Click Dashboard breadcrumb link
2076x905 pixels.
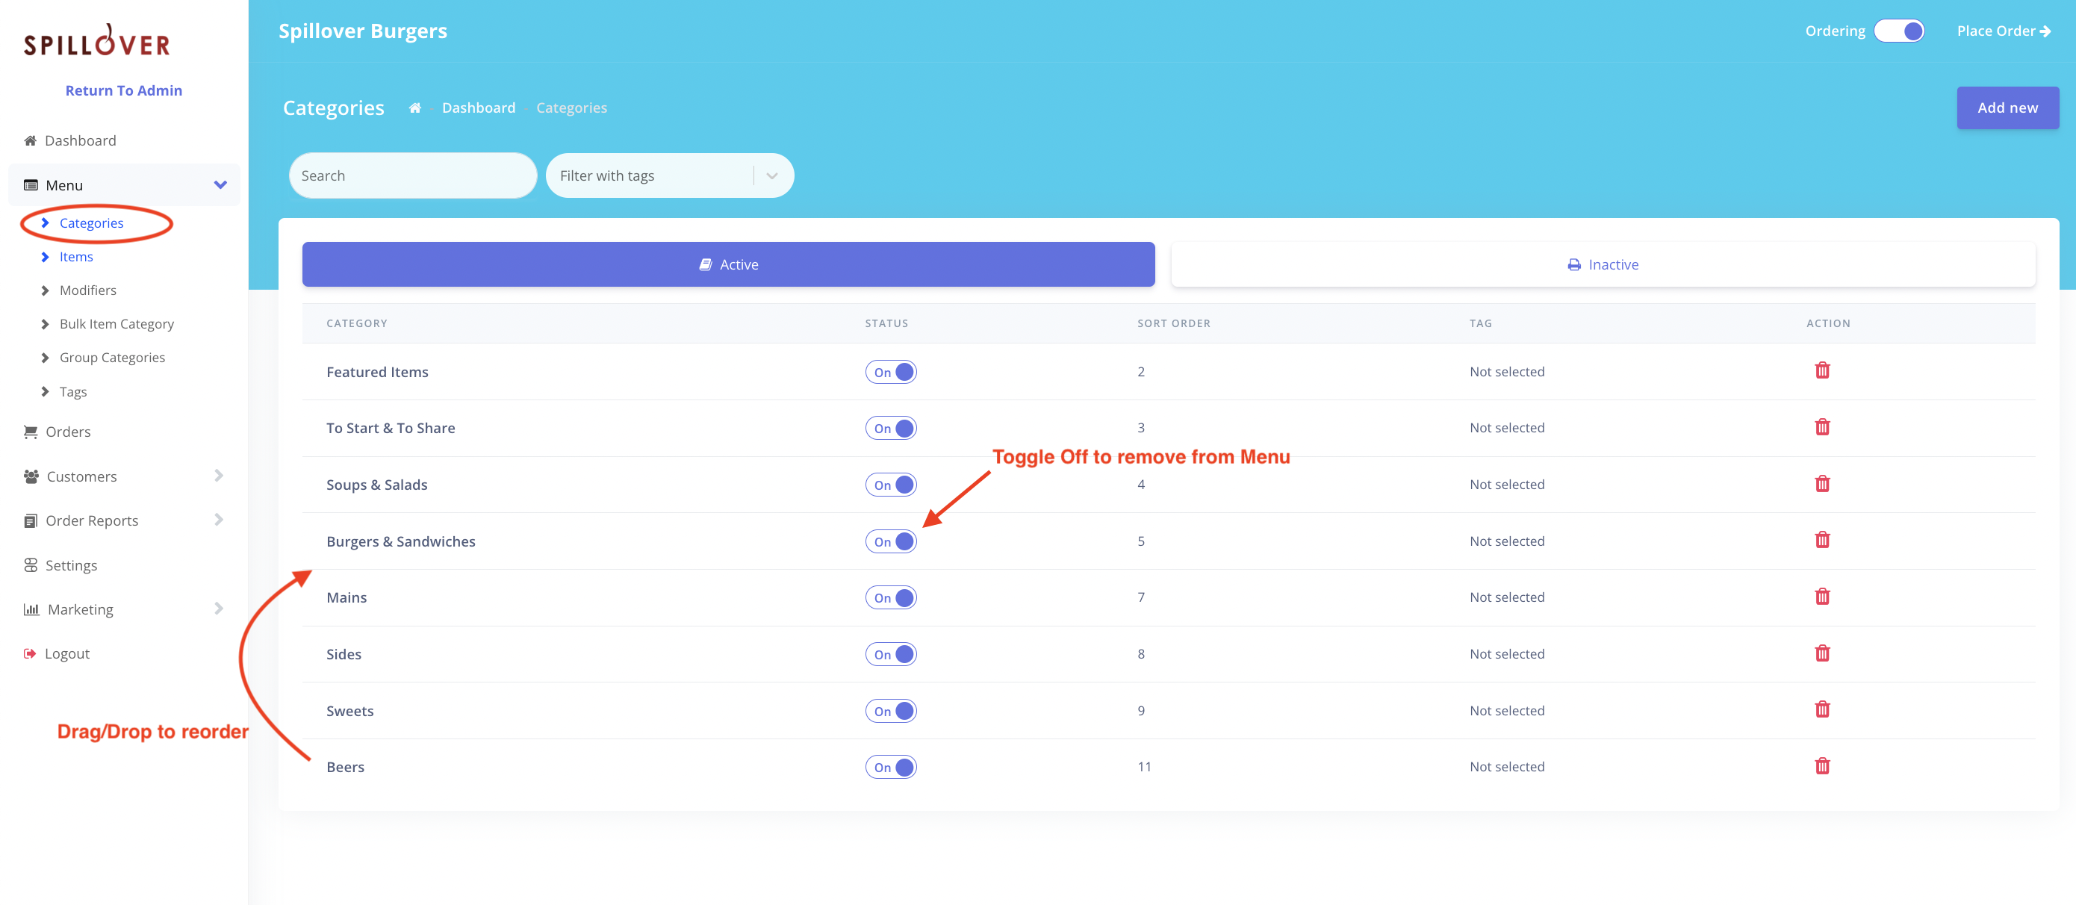[479, 108]
